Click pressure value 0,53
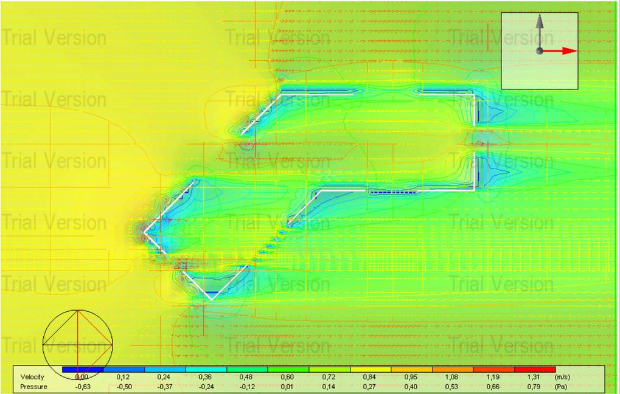Screen dimensions: 620x394 [x=451, y=387]
